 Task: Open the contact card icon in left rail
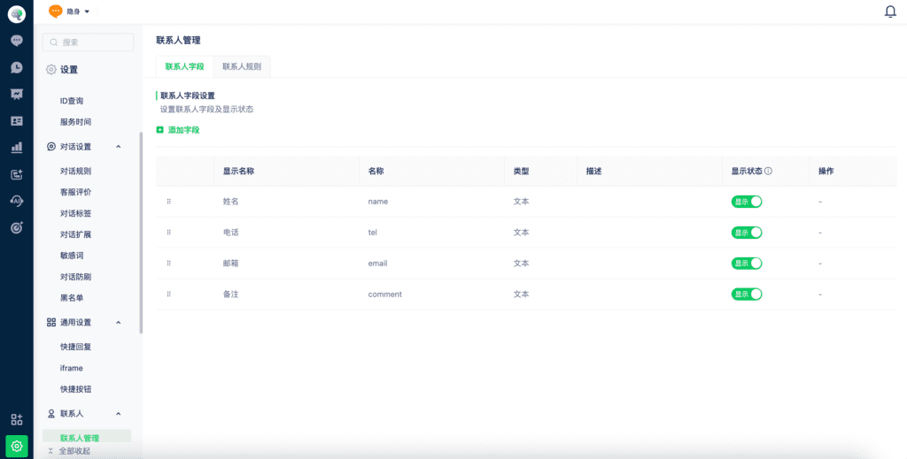coord(17,120)
